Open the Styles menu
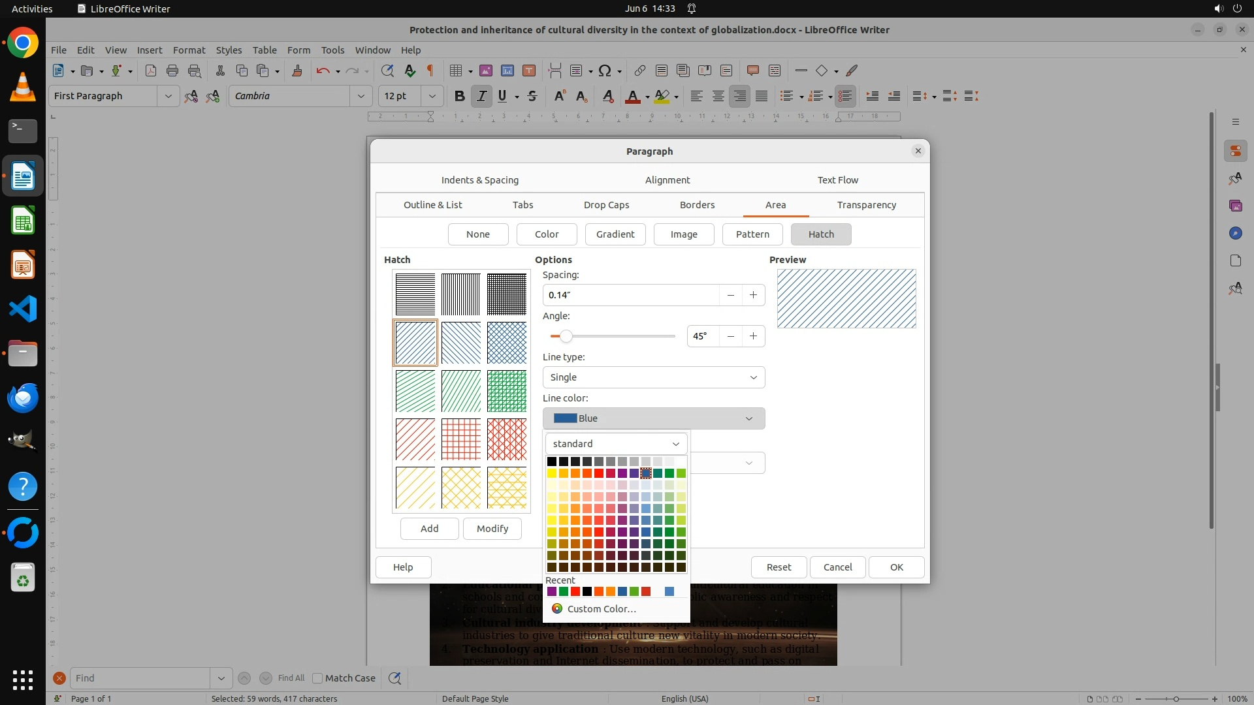The width and height of the screenshot is (1254, 705). 229,50
